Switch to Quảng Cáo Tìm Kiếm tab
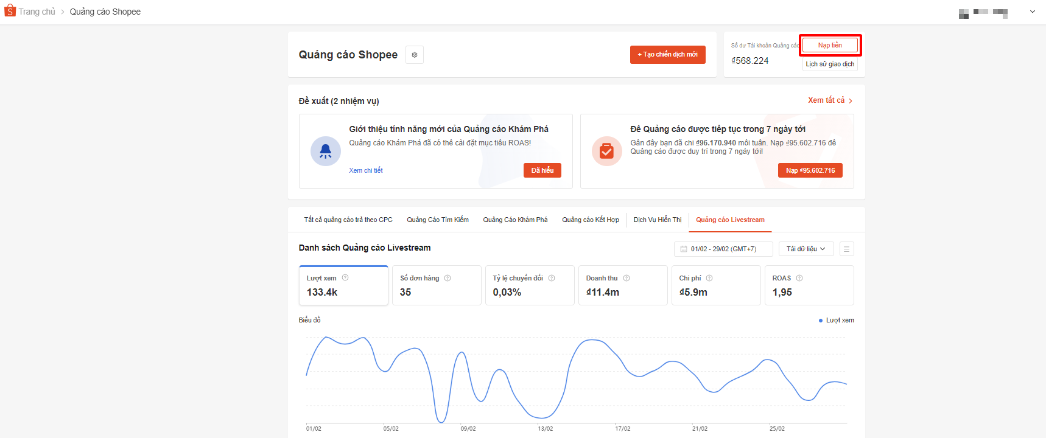This screenshot has height=438, width=1046. coord(438,220)
